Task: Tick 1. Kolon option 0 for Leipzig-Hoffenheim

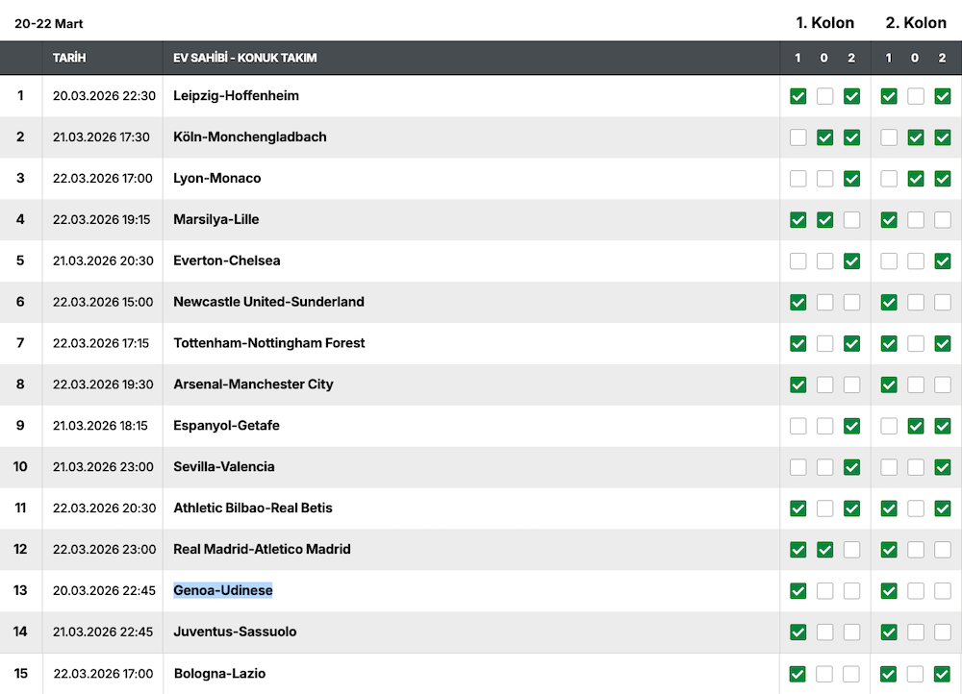Action: pyautogui.click(x=824, y=96)
